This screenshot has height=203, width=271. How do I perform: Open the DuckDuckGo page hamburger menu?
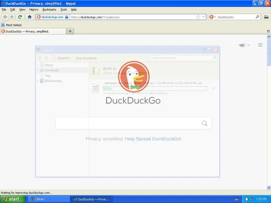point(260,45)
